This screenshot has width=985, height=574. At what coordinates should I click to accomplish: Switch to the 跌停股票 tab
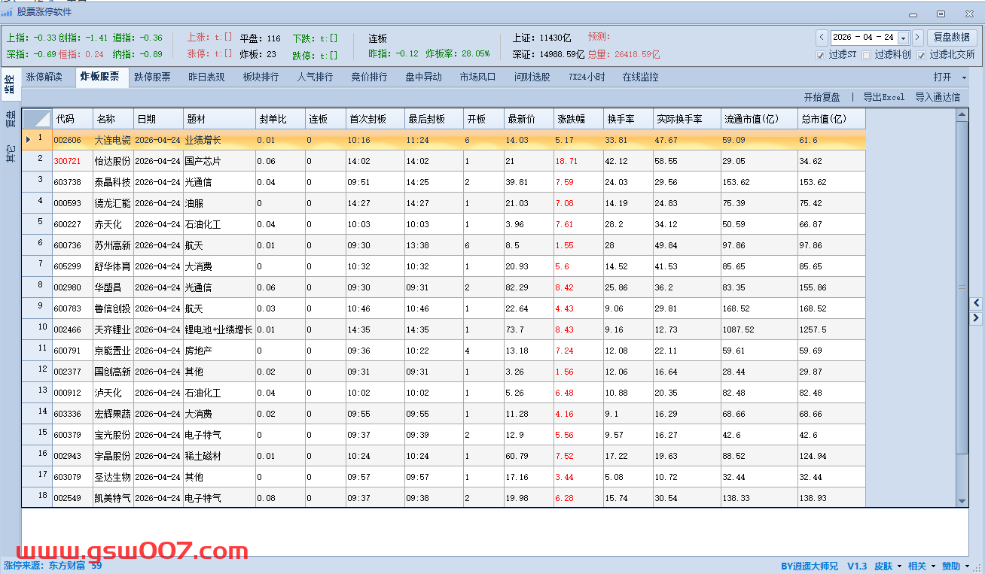[x=152, y=77]
